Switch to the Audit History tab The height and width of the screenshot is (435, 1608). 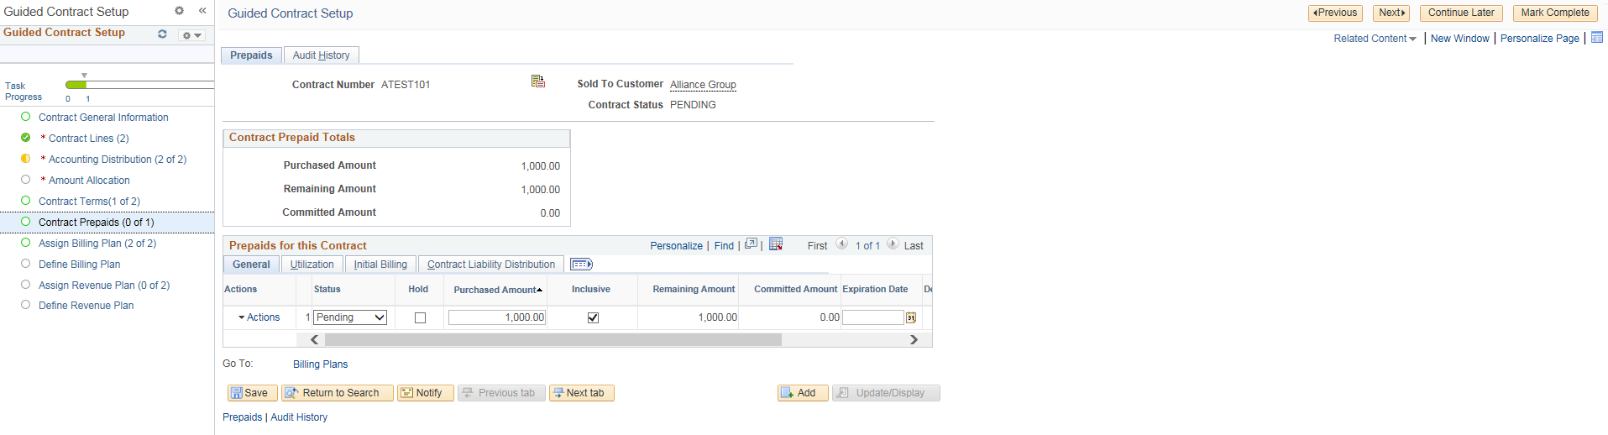[321, 55]
